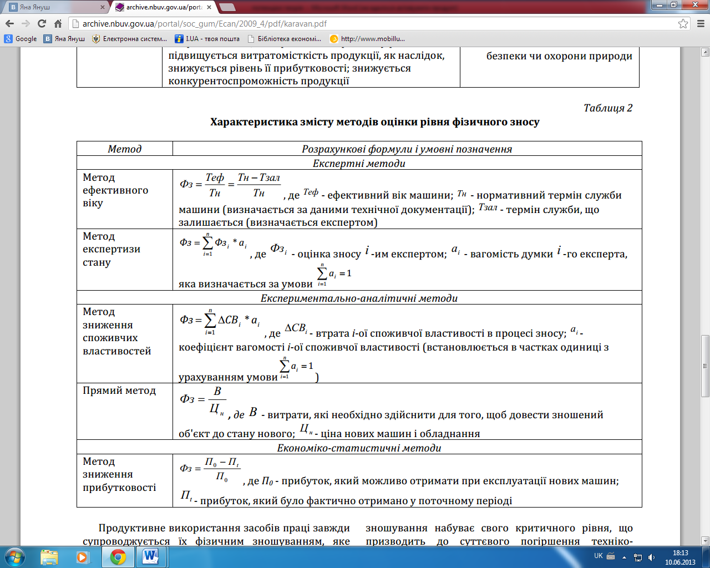Click the UK input language indicator
The image size is (710, 568).
tap(598, 556)
